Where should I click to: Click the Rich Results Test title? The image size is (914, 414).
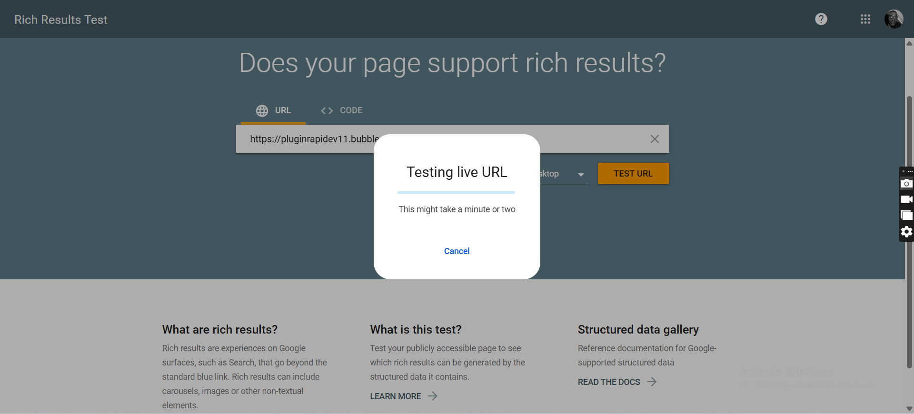point(61,20)
